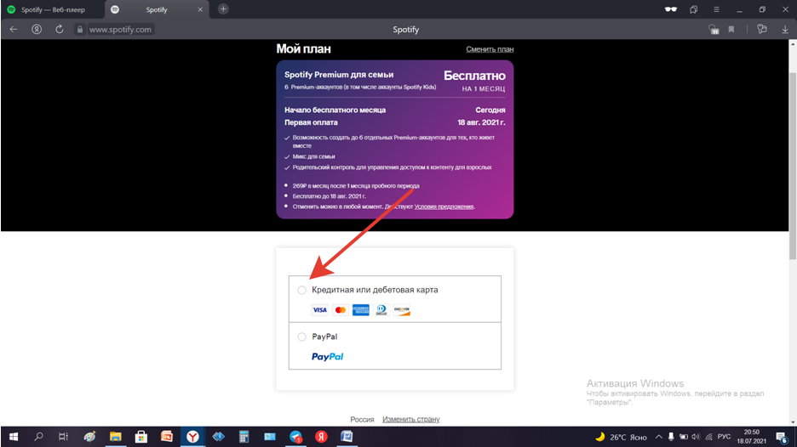Select the credit or debit card radio button

point(301,291)
